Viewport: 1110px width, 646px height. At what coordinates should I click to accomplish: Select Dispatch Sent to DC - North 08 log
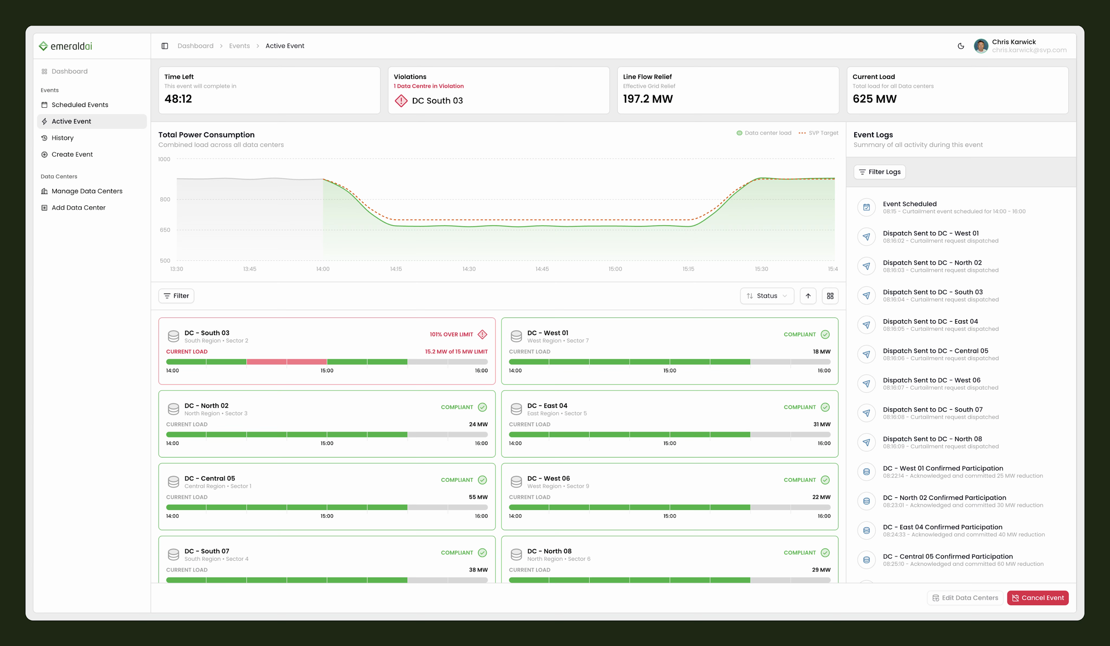pyautogui.click(x=961, y=443)
